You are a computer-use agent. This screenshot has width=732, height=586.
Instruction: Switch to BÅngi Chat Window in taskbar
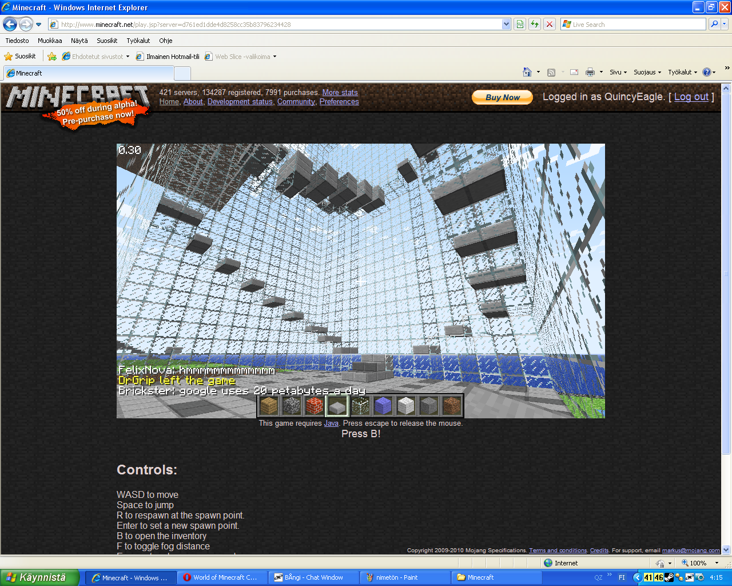[x=314, y=577]
